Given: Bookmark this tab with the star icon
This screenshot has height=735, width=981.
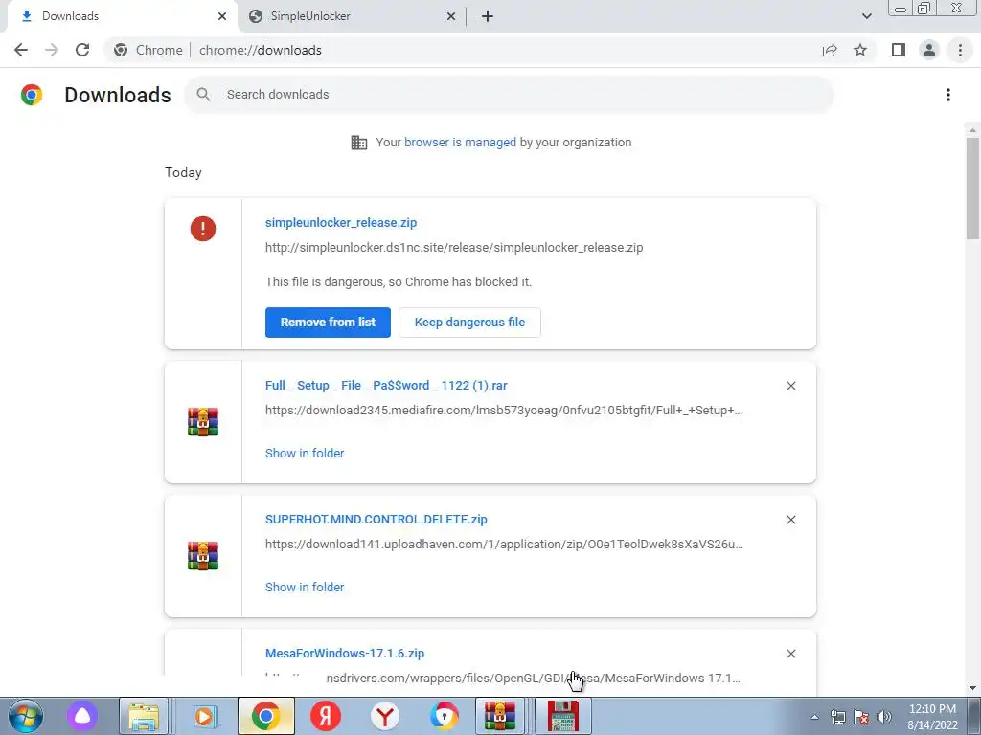Looking at the screenshot, I should [x=860, y=50].
